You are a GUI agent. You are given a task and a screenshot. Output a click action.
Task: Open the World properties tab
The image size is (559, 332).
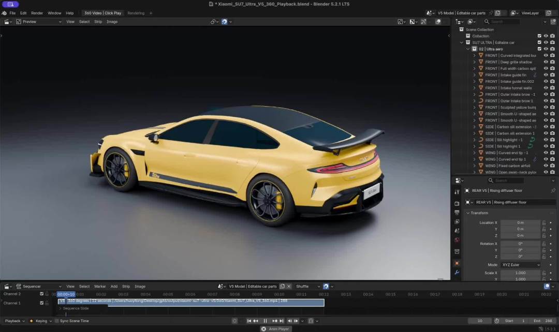[x=457, y=240]
